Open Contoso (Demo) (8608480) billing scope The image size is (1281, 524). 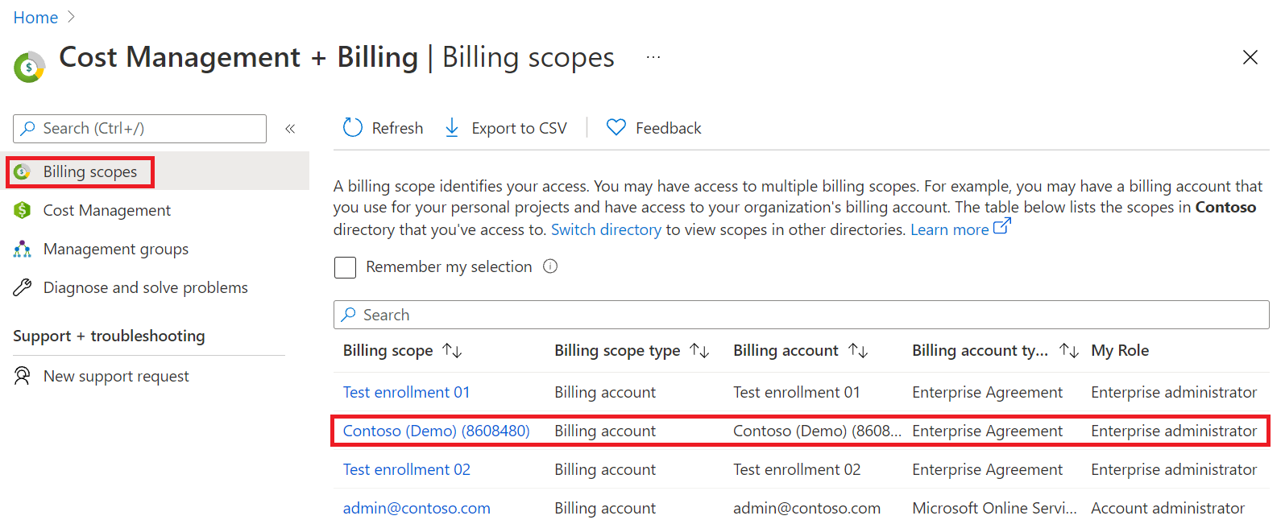[436, 431]
